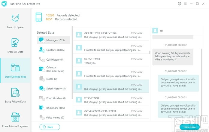Image resolution: width=209 pixels, height=132 pixels.
Task: Click the 'Good evening Bill' chat bubble
Action: [173, 57]
